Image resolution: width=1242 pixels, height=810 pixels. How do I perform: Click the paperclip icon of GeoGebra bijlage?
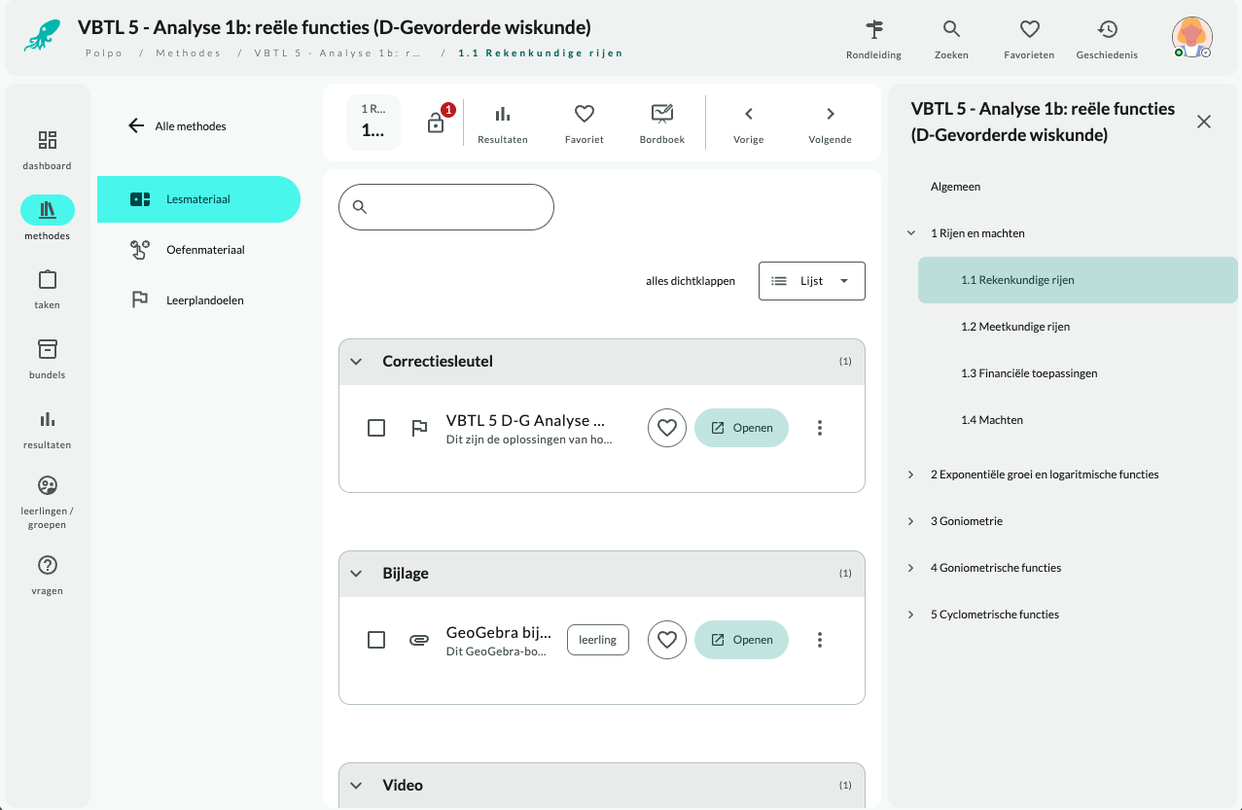click(419, 640)
